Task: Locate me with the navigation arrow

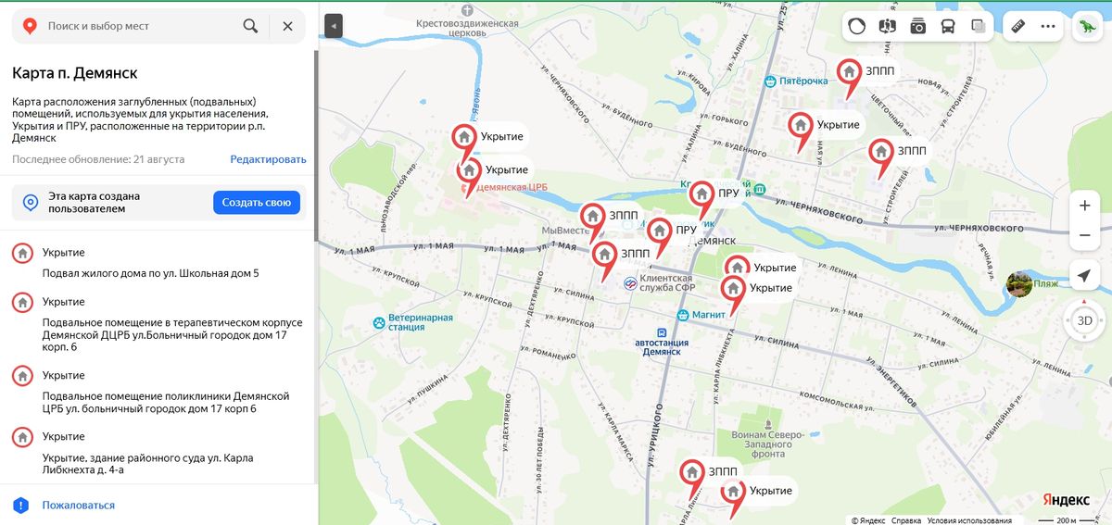Action: click(x=1084, y=275)
